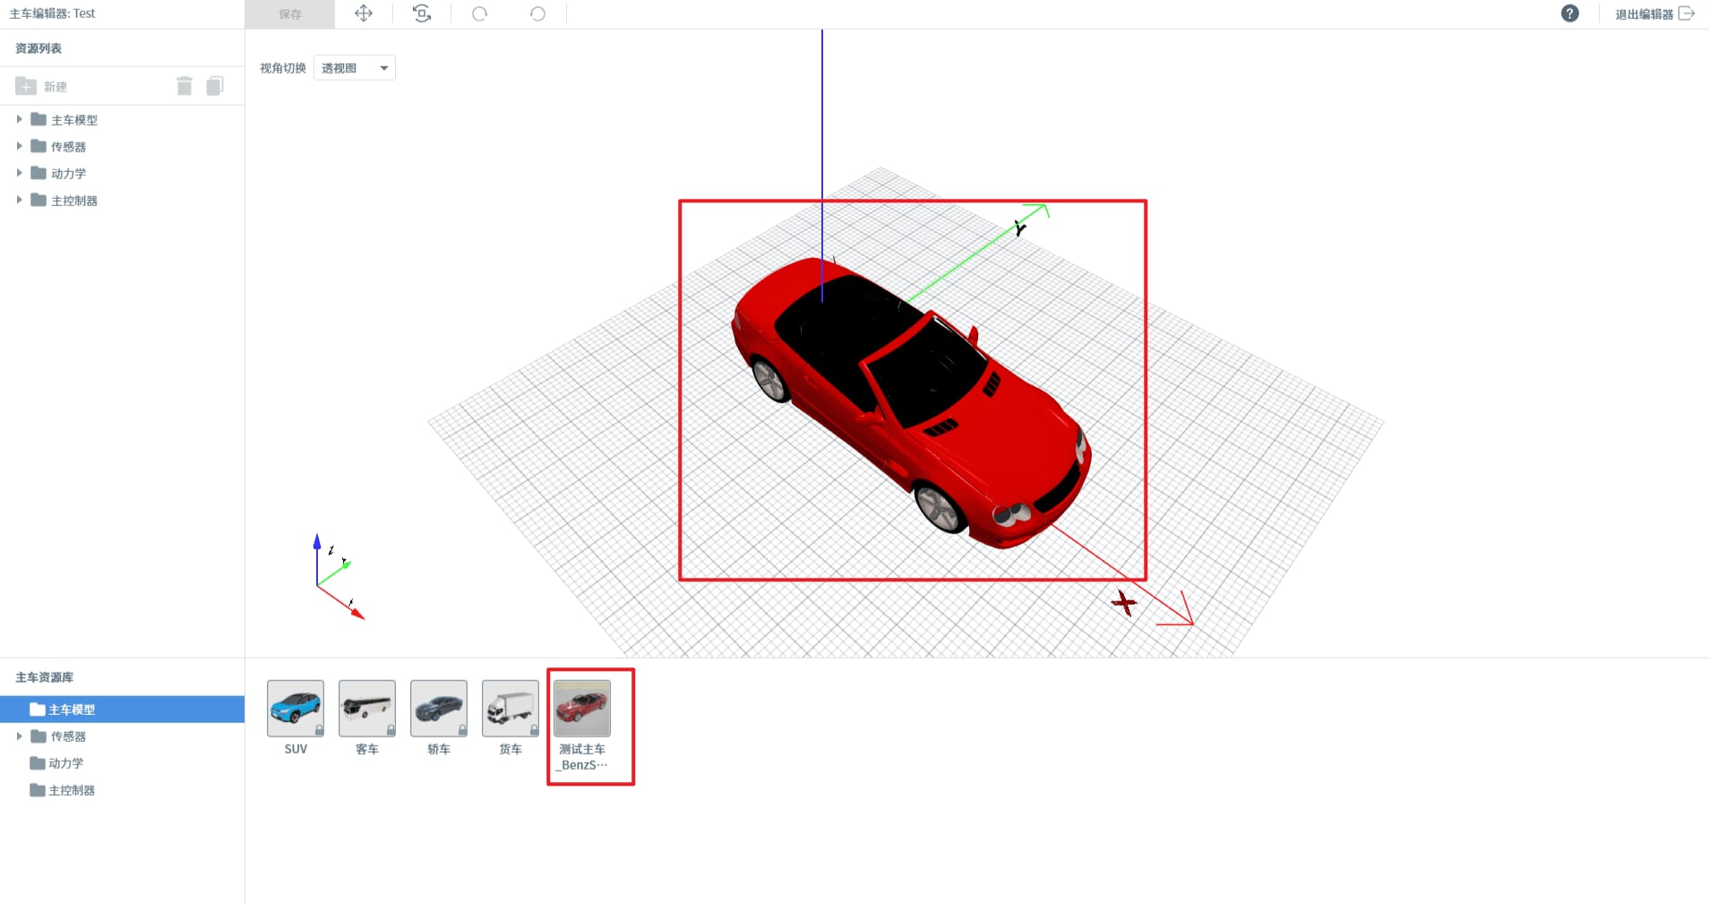Select the move/translate tool icon

364,13
